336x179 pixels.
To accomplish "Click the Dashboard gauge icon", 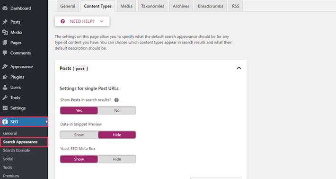I will [x=5, y=9].
